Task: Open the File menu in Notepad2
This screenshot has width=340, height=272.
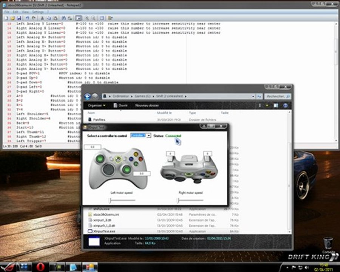Action: pyautogui.click(x=7, y=12)
